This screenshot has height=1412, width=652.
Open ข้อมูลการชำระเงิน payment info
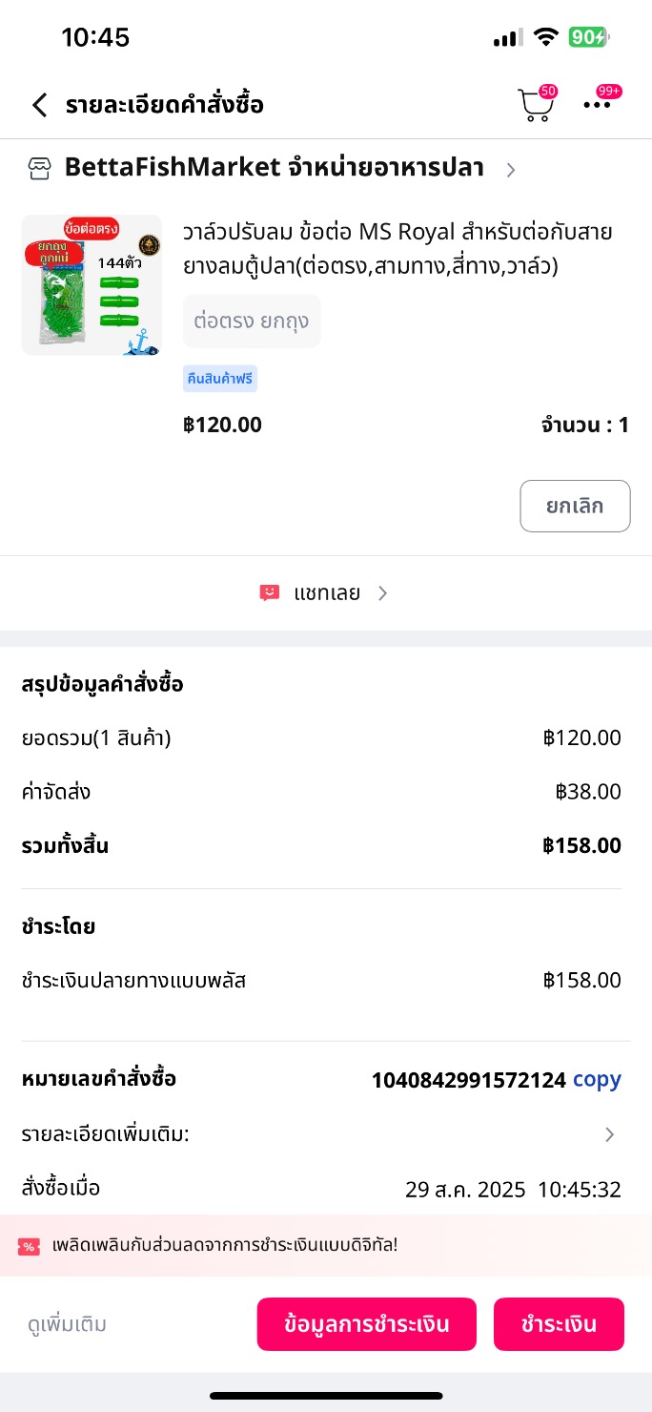366,1324
